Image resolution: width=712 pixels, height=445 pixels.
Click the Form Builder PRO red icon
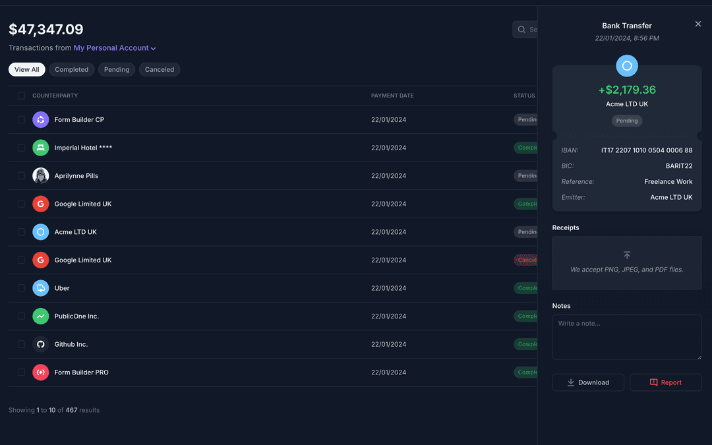point(41,372)
